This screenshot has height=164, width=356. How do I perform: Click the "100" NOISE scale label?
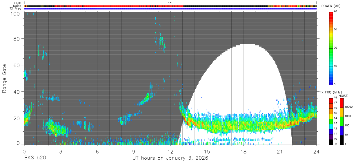click(347, 126)
